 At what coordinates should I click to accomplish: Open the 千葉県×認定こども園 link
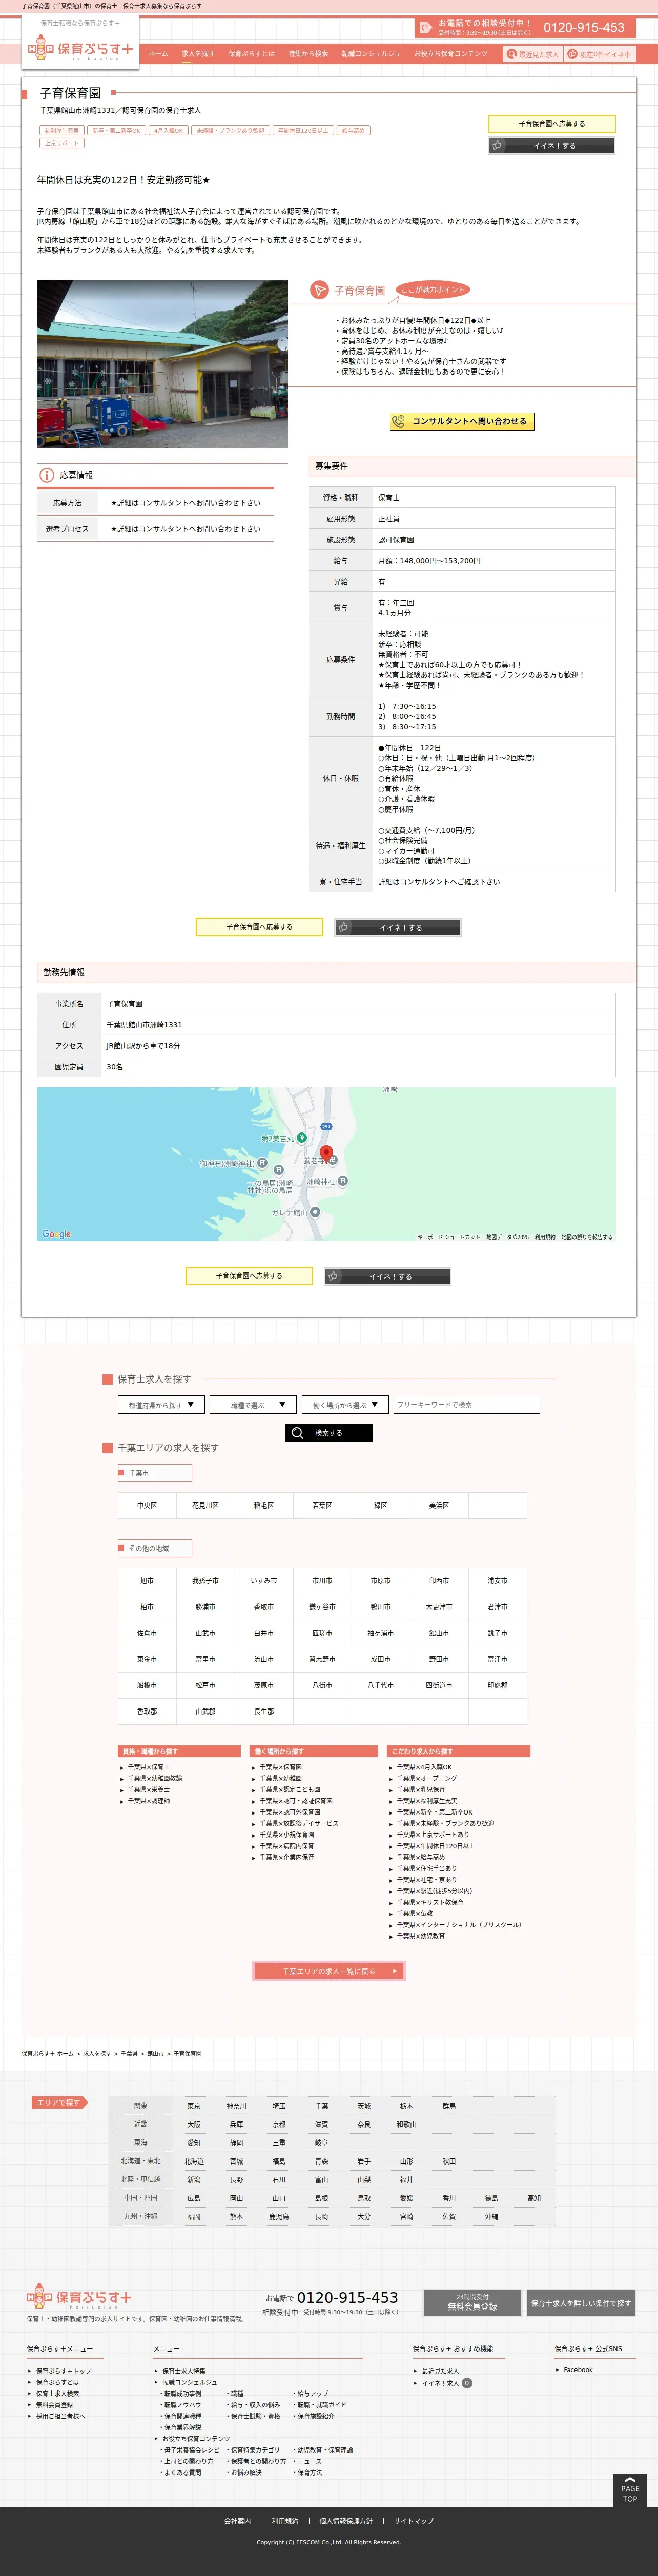290,1789
